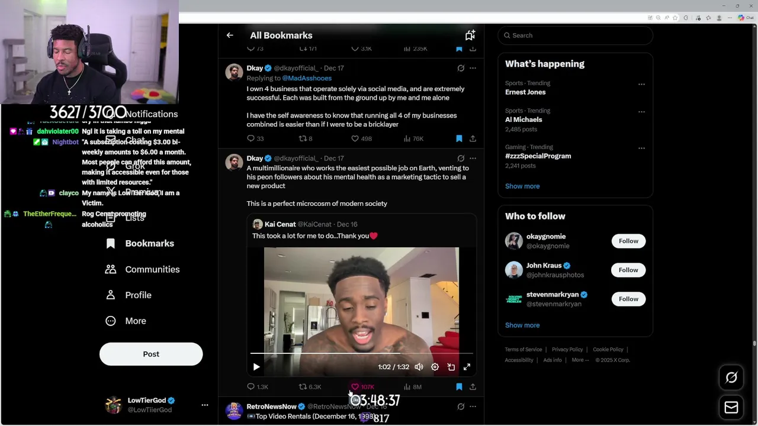This screenshot has width=758, height=426.
Task: Repost the tweet with 6.3K reposts
Action: coord(310,387)
